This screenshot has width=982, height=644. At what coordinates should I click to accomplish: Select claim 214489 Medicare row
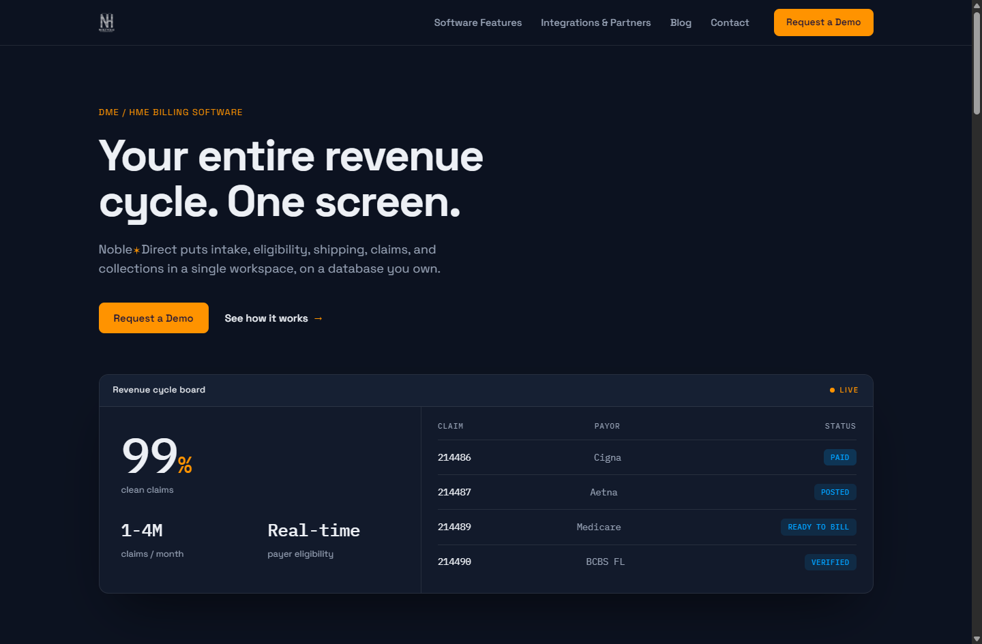[646, 527]
